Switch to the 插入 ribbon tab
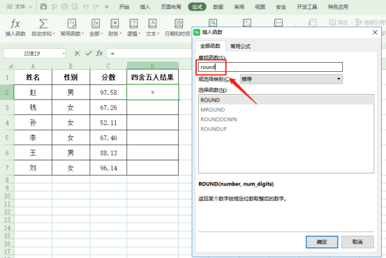The width and height of the screenshot is (386, 258). tap(145, 7)
